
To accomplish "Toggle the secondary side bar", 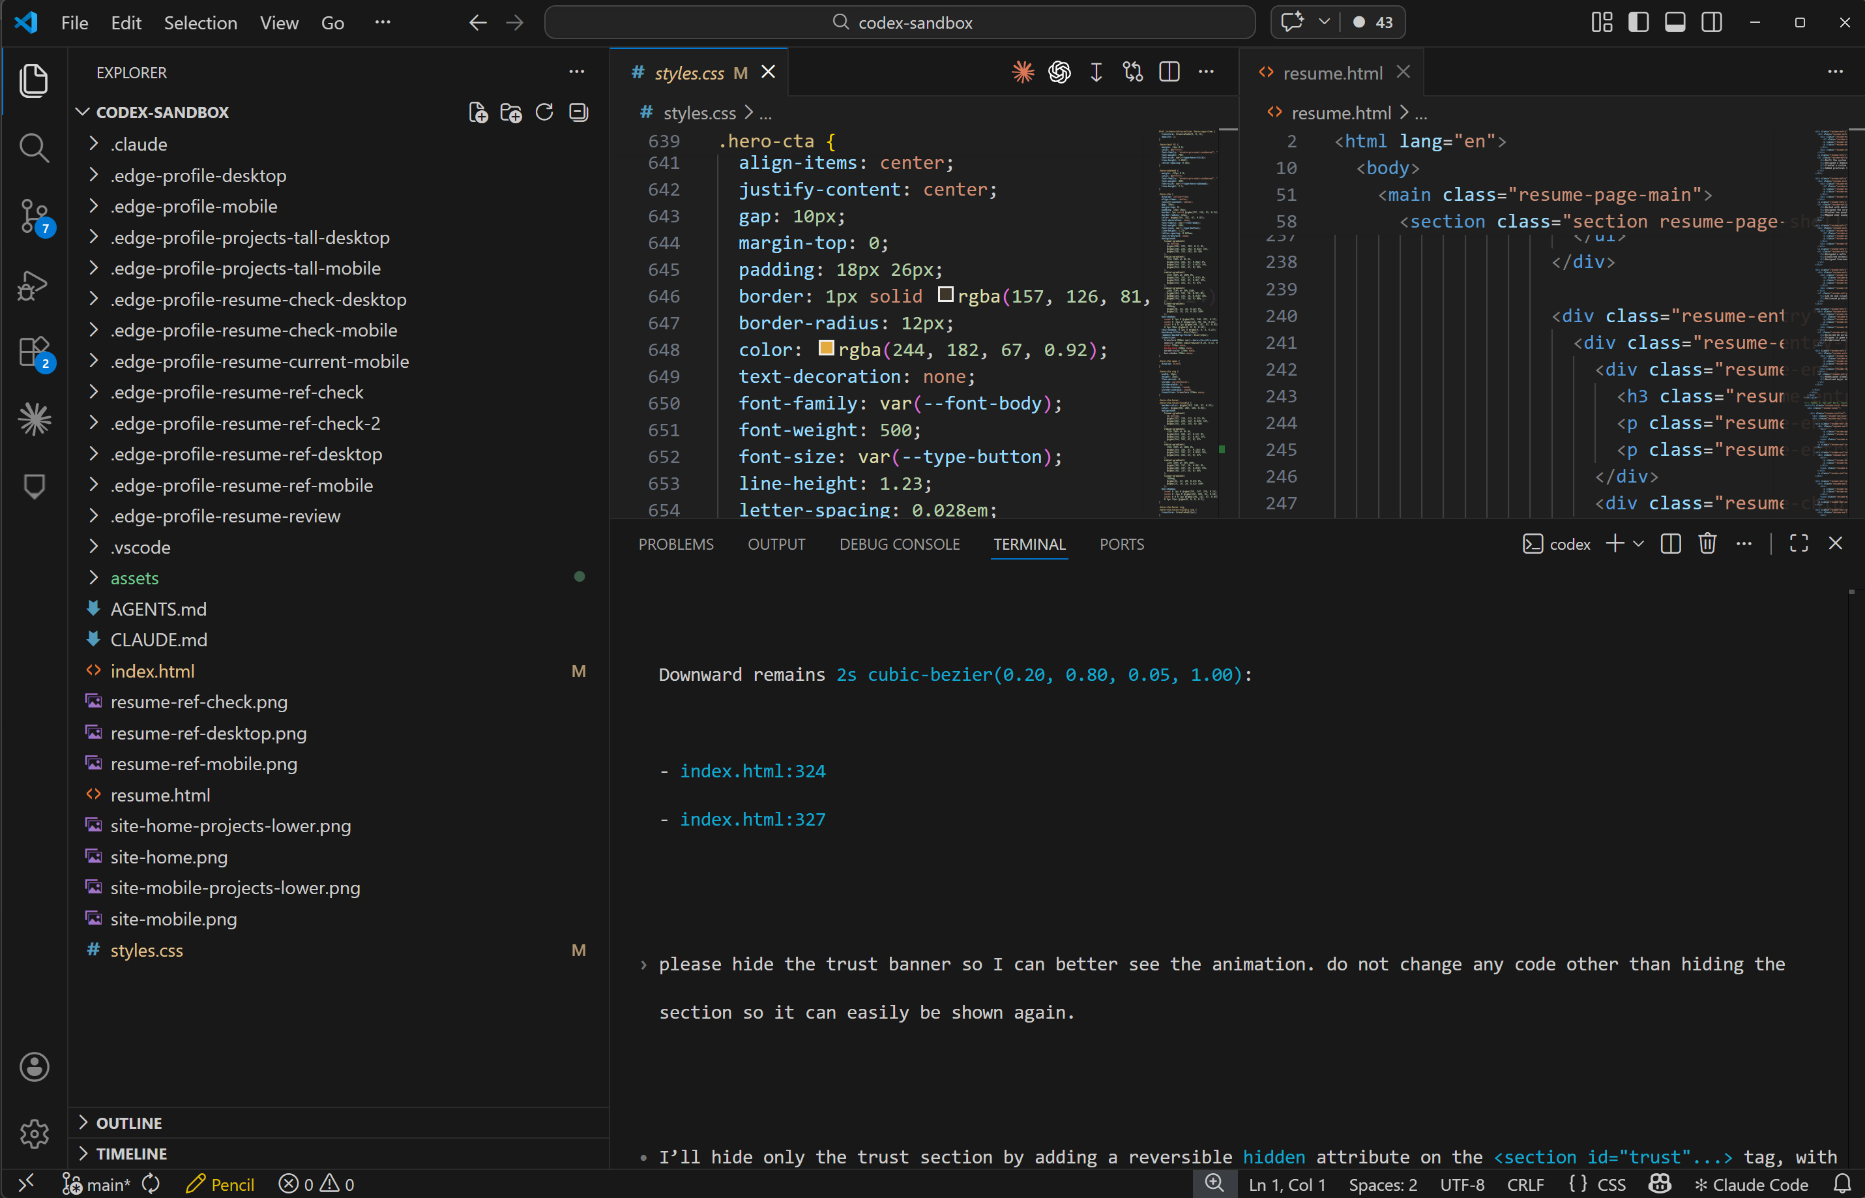I will 1711,23.
